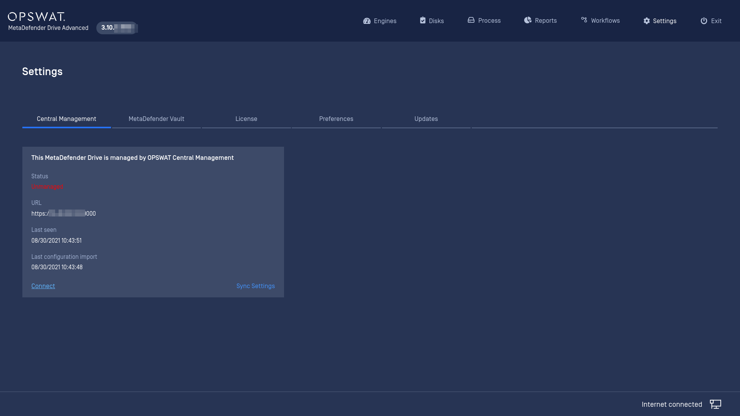
Task: Click the version number badge 3.10
Action: 117,28
